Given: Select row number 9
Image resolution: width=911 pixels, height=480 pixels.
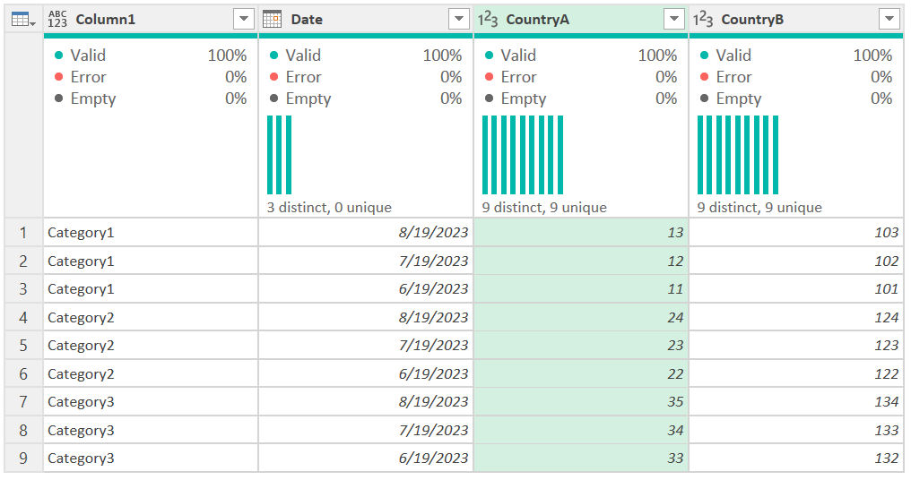Looking at the screenshot, I should coord(23,458).
